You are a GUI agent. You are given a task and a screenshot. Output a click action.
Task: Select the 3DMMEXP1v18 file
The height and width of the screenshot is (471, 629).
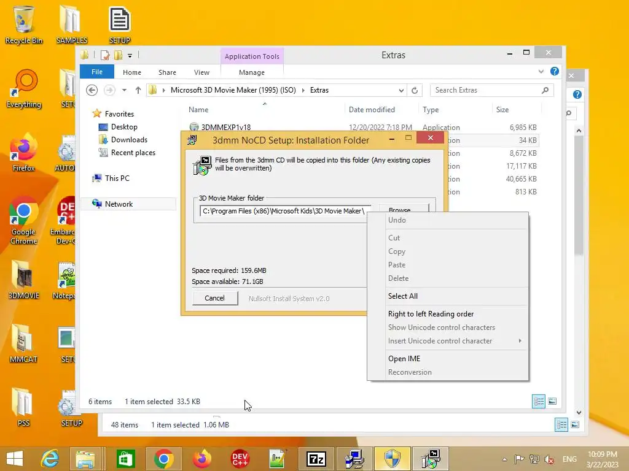(226, 128)
